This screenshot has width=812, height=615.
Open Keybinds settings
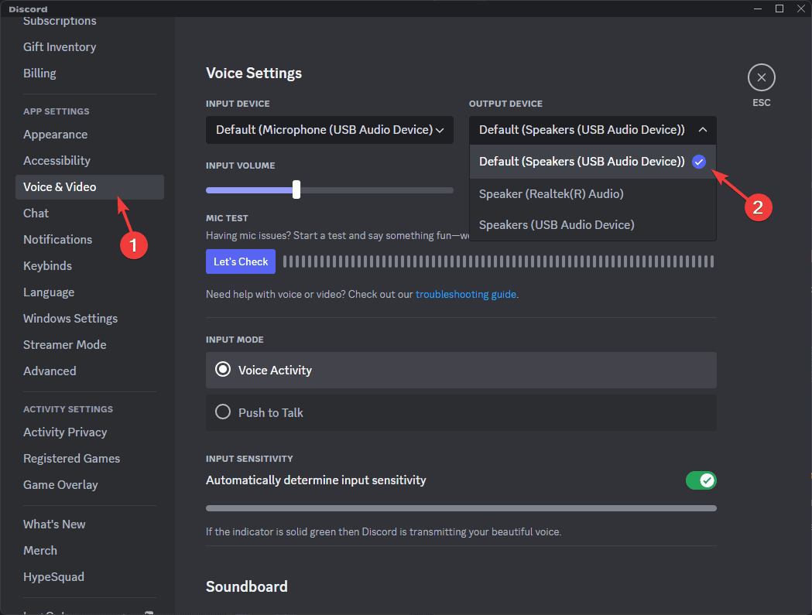[x=46, y=265]
